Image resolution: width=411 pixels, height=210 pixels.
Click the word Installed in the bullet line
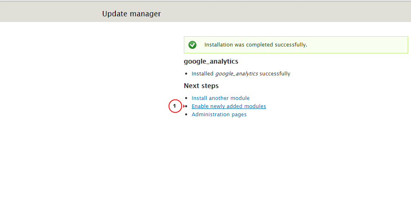(202, 74)
